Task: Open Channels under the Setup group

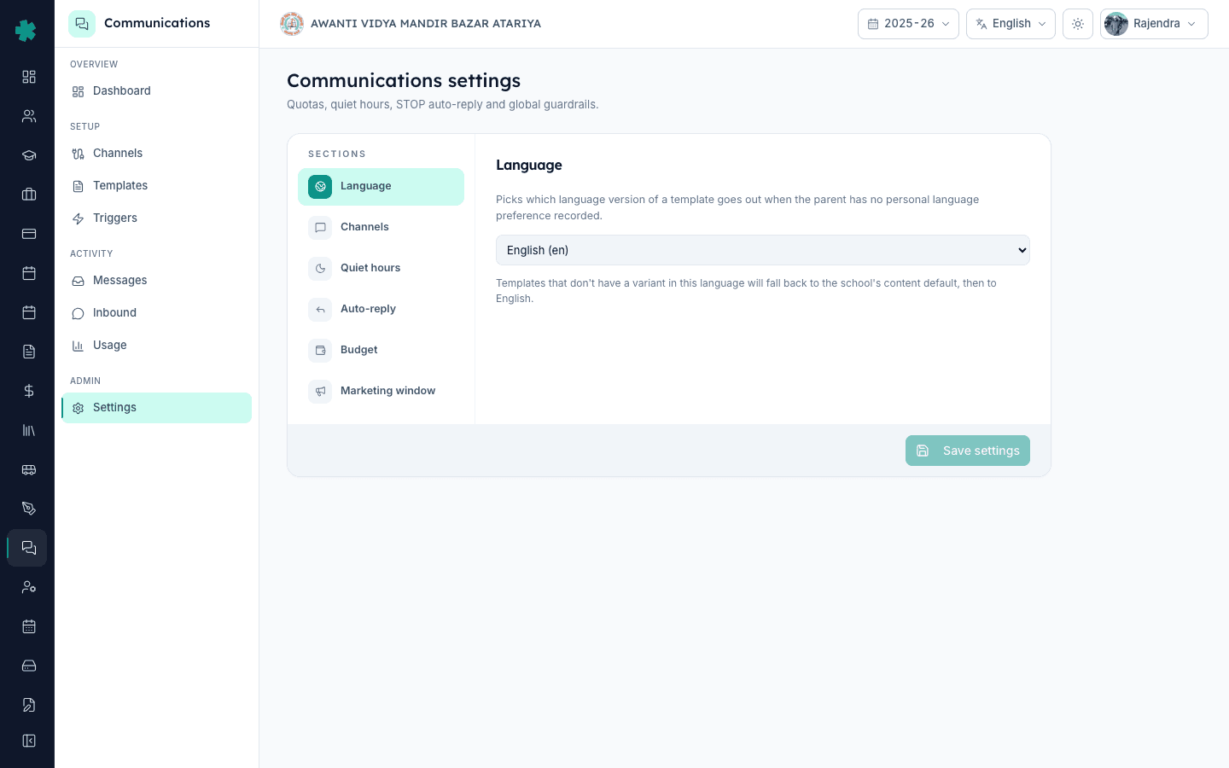Action: [156, 154]
